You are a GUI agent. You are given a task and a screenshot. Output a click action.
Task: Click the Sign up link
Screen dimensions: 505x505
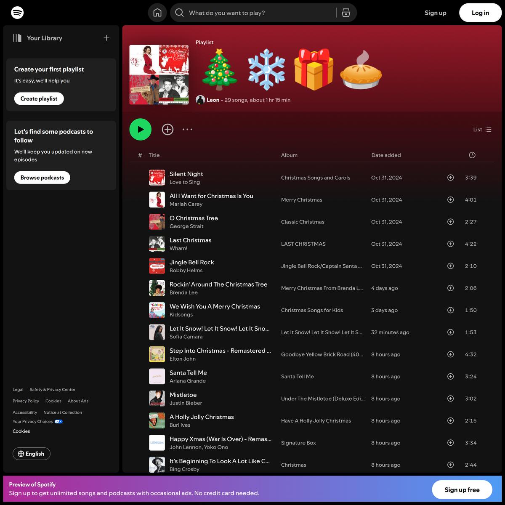[435, 13]
